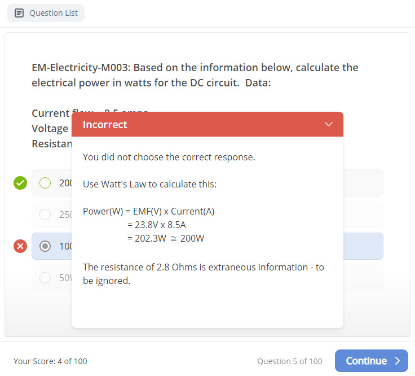Click the arrow icon on Continue button
415x376 pixels.
pos(398,361)
